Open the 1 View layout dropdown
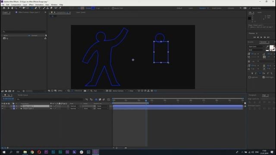The width and height of the screenshot is (276, 155). click(x=132, y=91)
